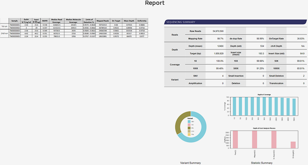Click the Target (bp) label
The width and height of the screenshot is (308, 165).
tap(195, 53)
